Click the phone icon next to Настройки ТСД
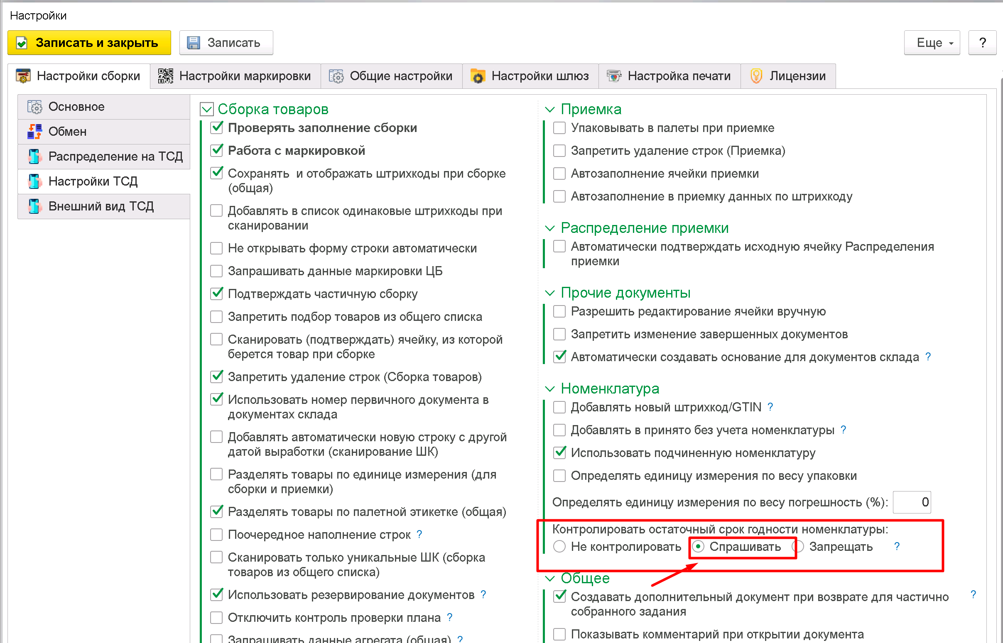This screenshot has width=1003, height=643. point(34,181)
